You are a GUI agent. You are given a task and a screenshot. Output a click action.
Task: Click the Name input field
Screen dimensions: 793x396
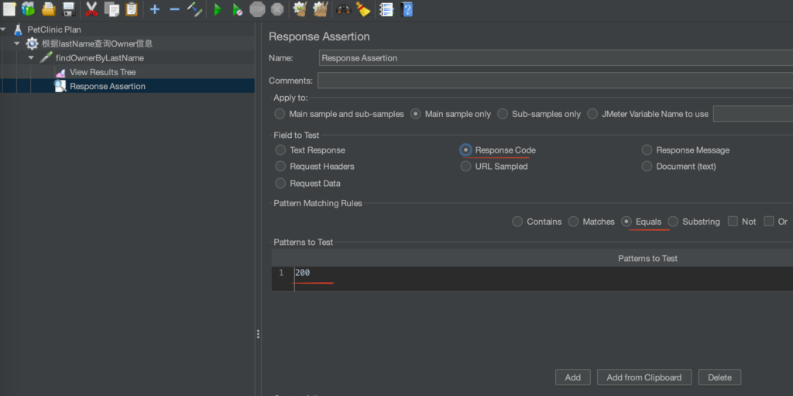point(556,57)
